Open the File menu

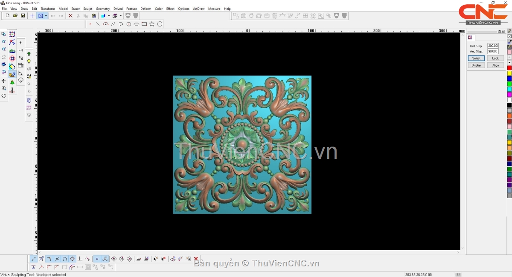coord(4,9)
